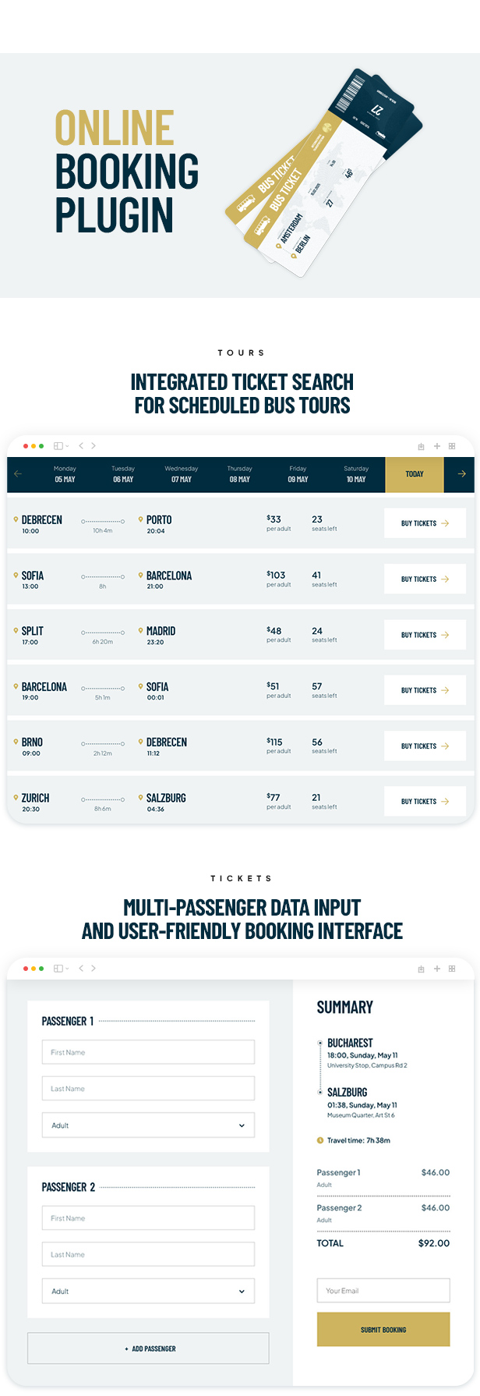Click the previous dates arrow in schedule bar

point(18,474)
